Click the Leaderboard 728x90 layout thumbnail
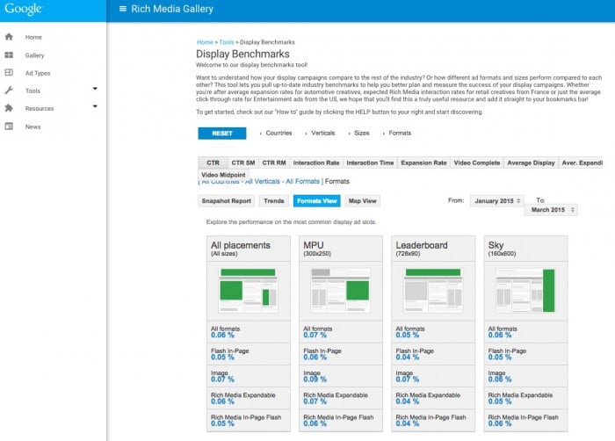 433,290
